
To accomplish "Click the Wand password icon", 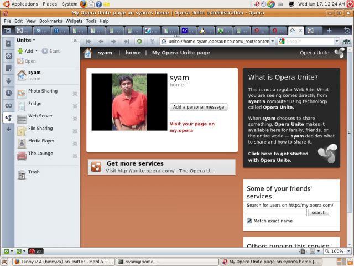I will pos(152,42).
